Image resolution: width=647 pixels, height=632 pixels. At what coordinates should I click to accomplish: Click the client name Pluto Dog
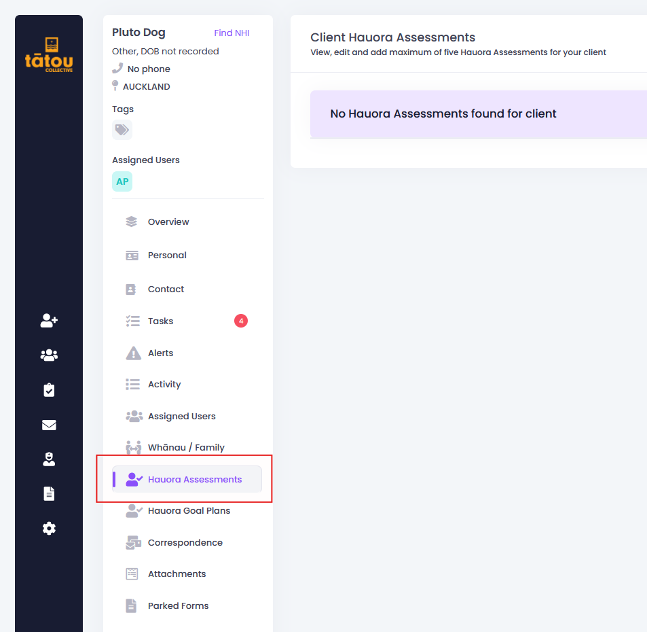pyautogui.click(x=138, y=32)
